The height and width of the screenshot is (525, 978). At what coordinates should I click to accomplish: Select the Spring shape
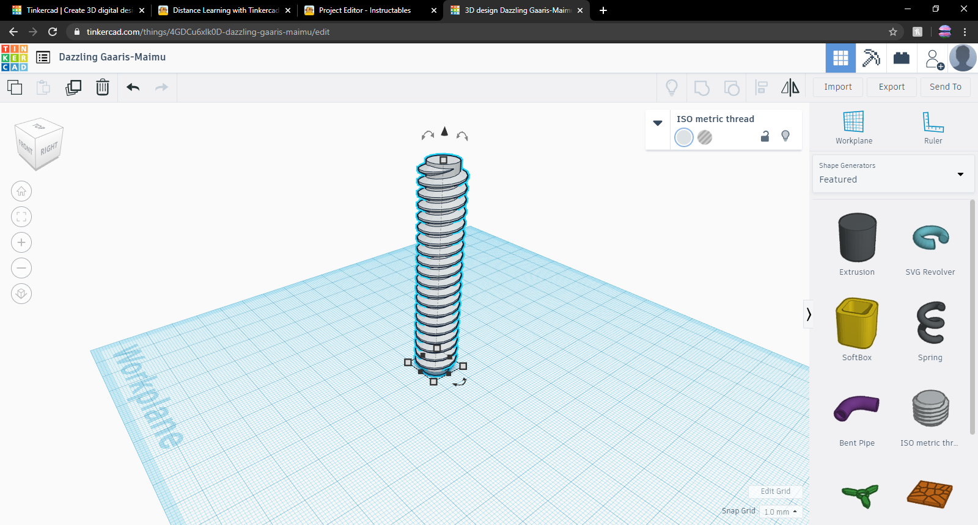(x=930, y=330)
